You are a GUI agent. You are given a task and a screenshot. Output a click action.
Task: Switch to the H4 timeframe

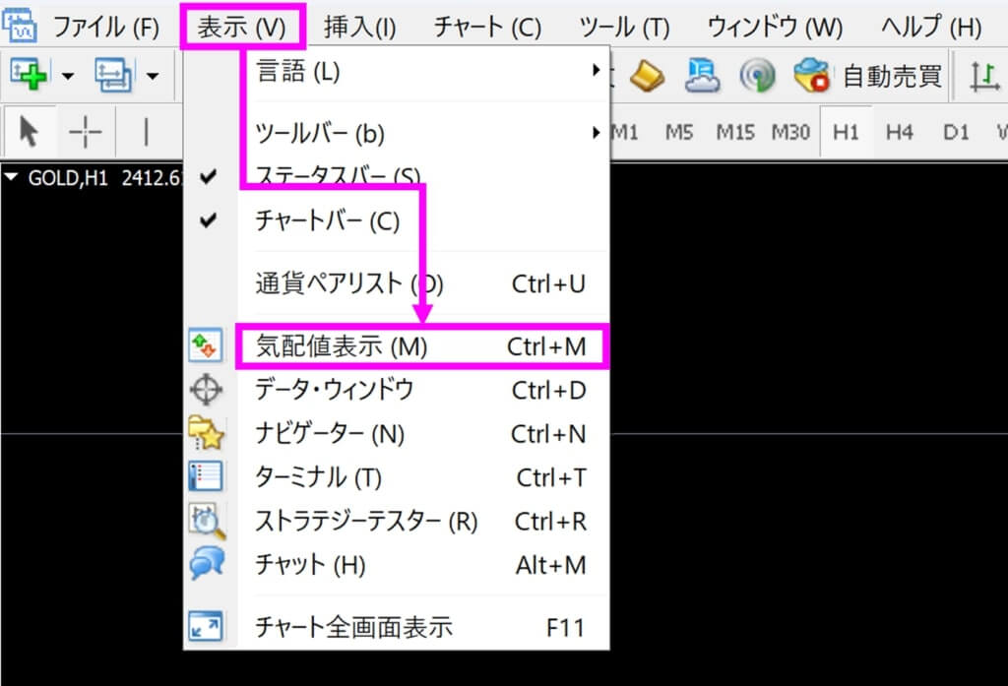900,133
